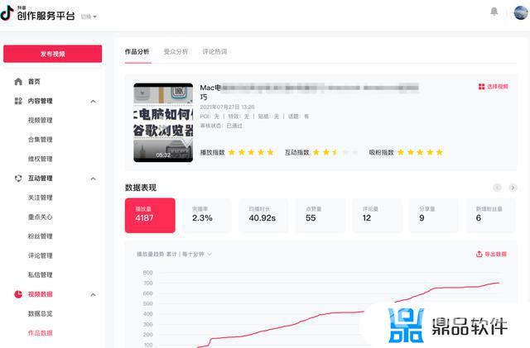Switch to the 评论热词 tab
Image resolution: width=530 pixels, height=348 pixels.
[214, 51]
